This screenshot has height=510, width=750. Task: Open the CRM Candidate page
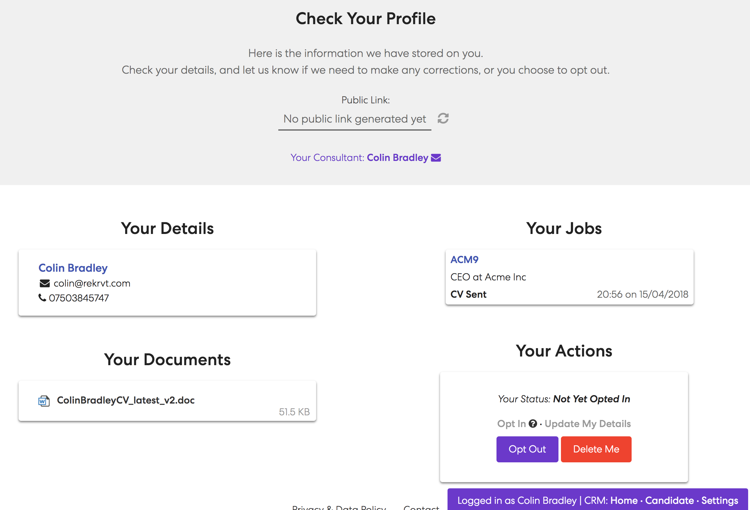coord(669,500)
